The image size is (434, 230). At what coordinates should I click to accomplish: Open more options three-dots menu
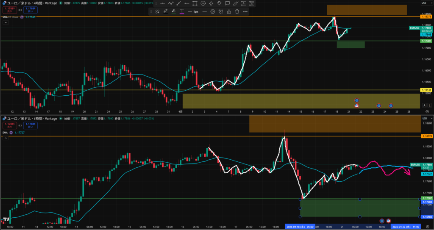click(245, 11)
